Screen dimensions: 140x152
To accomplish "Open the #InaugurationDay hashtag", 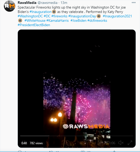I will click(x=82, y=16).
